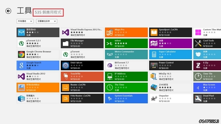Viewport: 221px width, 124px height.
Task: Select the IP Address title
Action: point(120,73)
